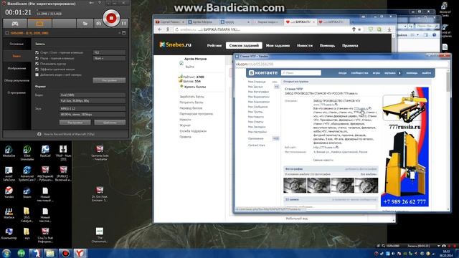Image resolution: width=459 pixels, height=258 pixels.
Task: Open the Windows Start menu
Action: (6, 253)
